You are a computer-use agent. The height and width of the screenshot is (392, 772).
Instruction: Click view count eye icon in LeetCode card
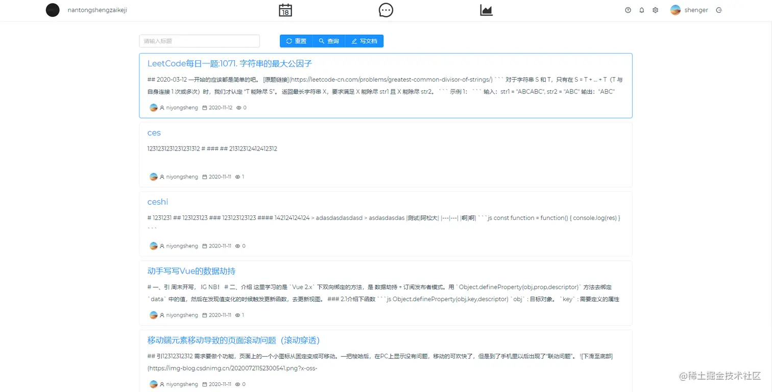[x=238, y=108]
